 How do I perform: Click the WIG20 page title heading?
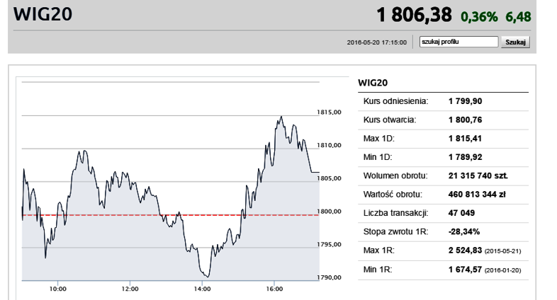43,15
